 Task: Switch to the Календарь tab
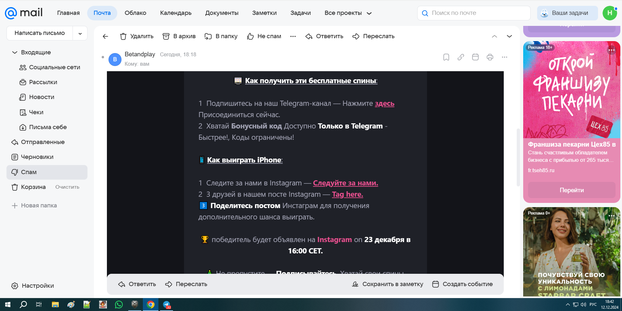click(176, 13)
